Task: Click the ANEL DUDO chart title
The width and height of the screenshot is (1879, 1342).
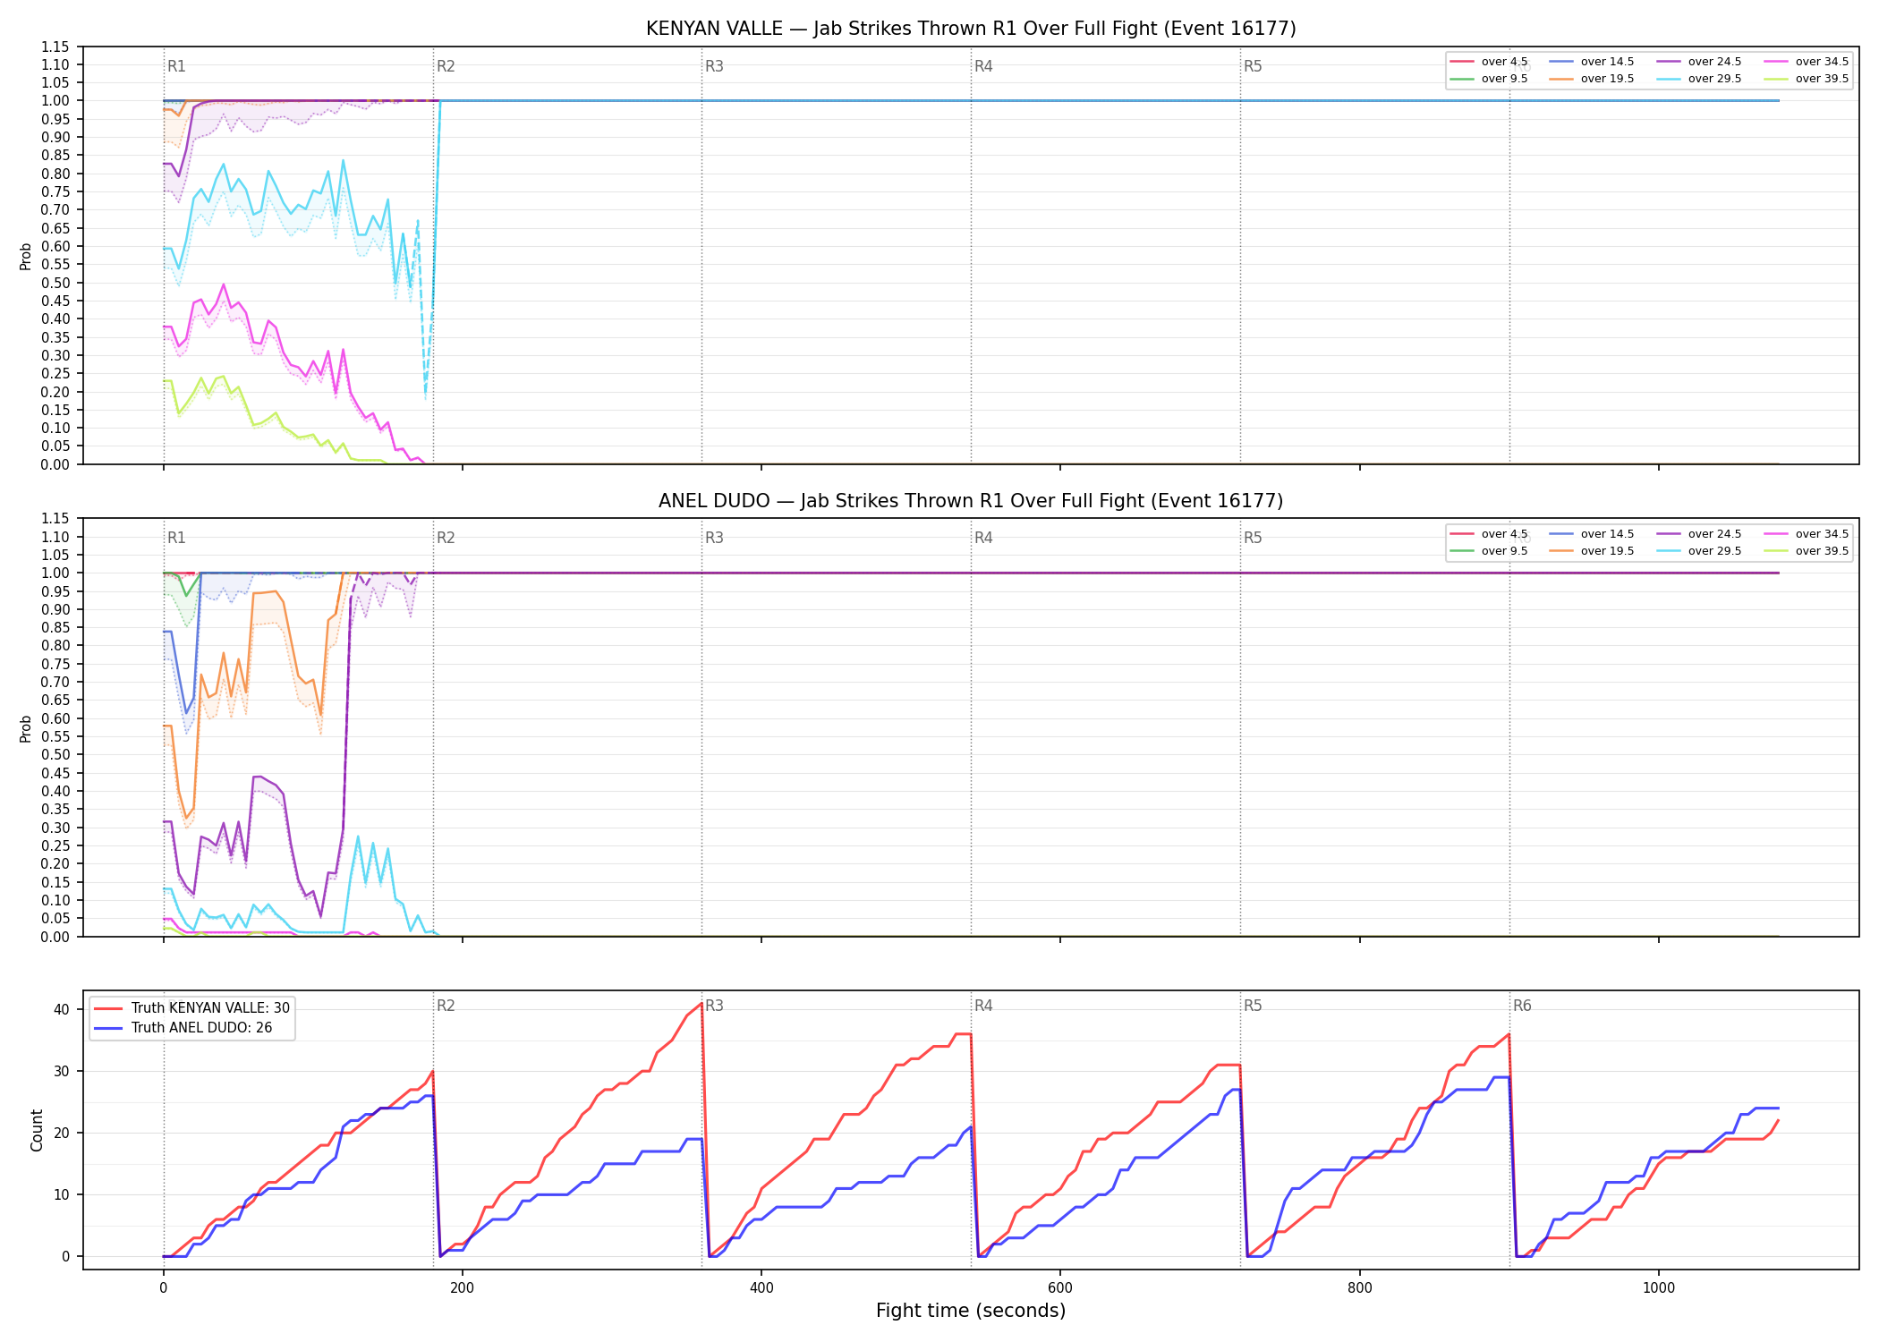Action: point(971,501)
